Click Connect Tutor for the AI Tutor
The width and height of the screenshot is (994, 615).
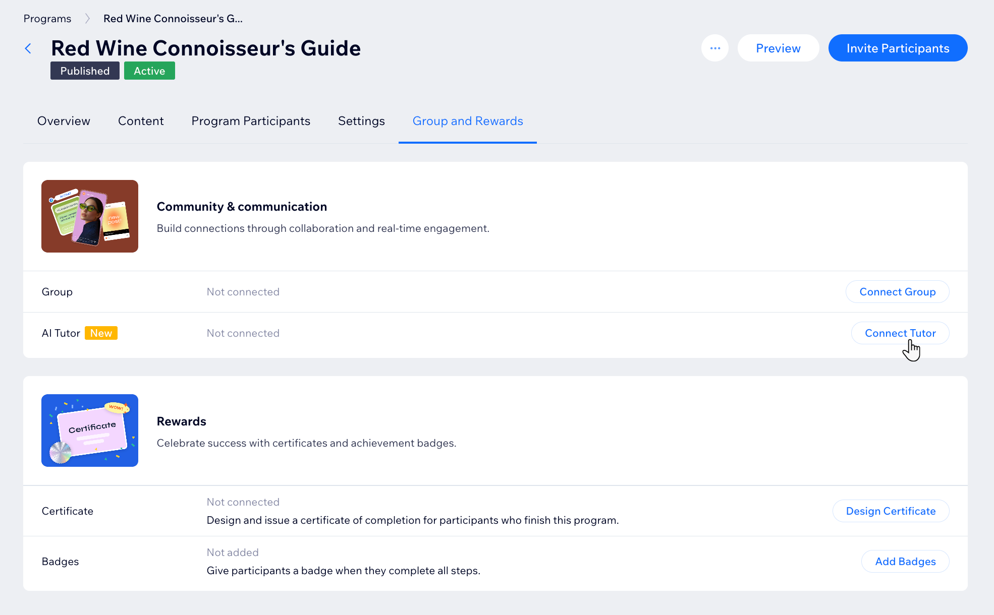[x=900, y=333]
